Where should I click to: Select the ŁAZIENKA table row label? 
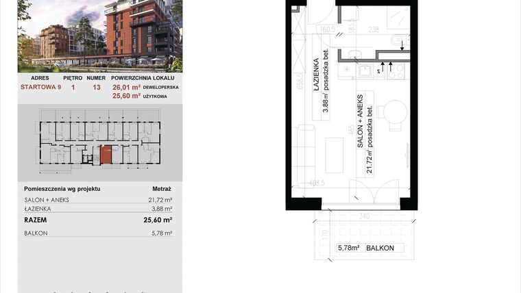38,209
